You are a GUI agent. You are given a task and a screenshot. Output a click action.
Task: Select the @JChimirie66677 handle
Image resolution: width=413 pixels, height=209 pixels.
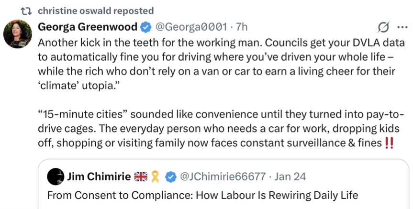pyautogui.click(x=222, y=177)
